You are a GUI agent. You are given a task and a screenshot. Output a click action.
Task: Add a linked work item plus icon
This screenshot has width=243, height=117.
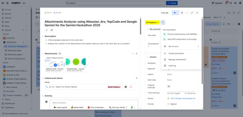tap(137, 78)
